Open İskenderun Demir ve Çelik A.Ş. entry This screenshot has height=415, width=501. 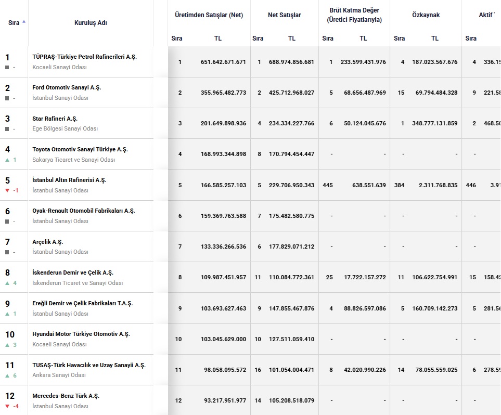coord(73,273)
